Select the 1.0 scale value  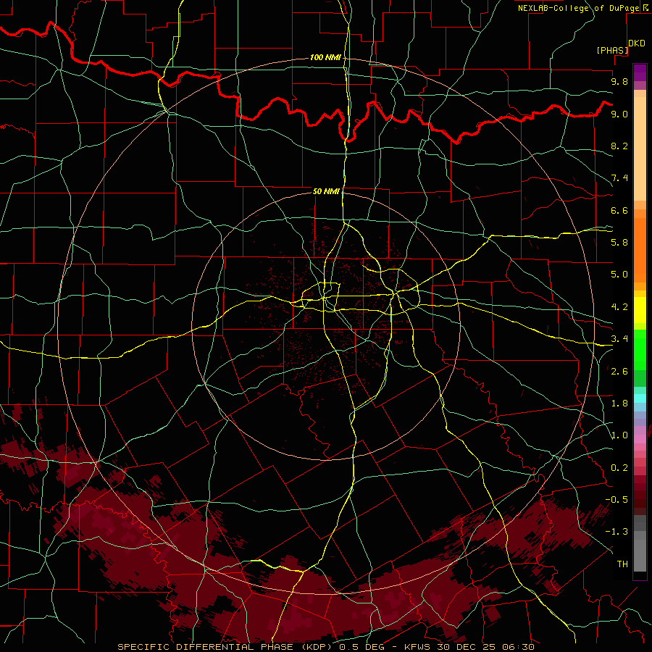click(x=619, y=435)
